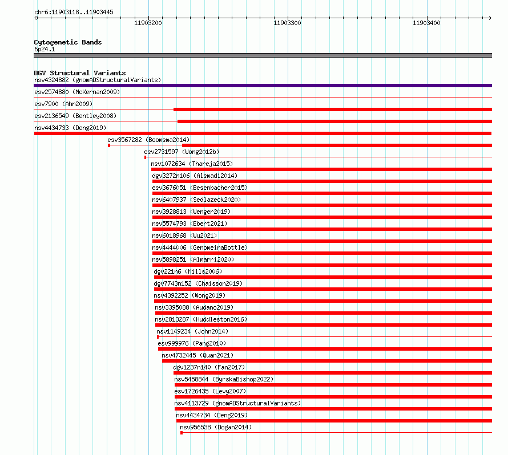The width and height of the screenshot is (508, 455).
Task: Click nsv3395088 (Audano2019) label
Action: (194, 307)
